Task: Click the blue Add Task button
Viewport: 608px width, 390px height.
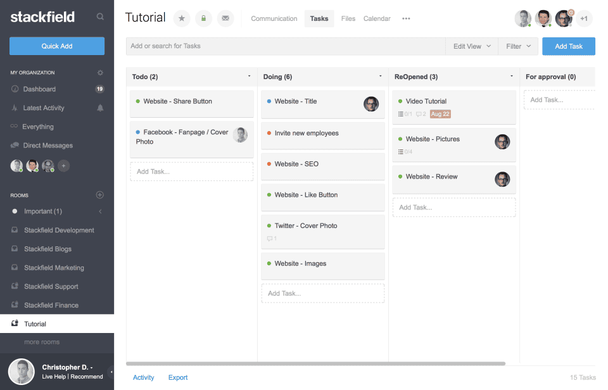Action: [x=569, y=46]
